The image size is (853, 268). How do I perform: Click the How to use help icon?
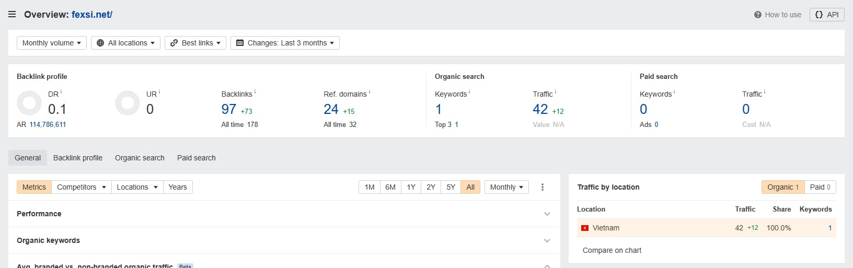[758, 15]
